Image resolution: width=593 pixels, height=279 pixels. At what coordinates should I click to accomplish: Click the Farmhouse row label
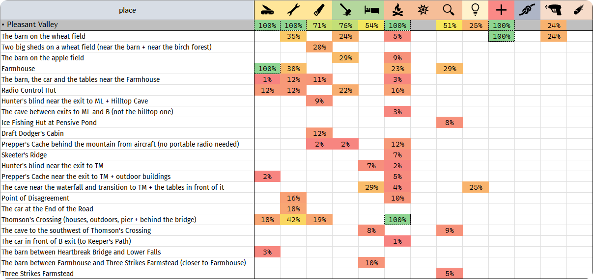[x=18, y=69]
